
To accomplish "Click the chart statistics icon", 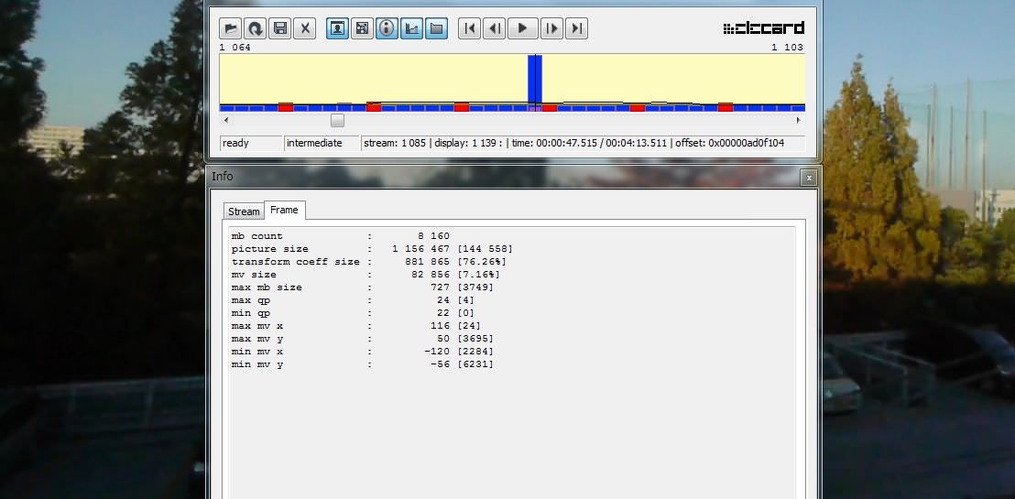I will [x=412, y=28].
